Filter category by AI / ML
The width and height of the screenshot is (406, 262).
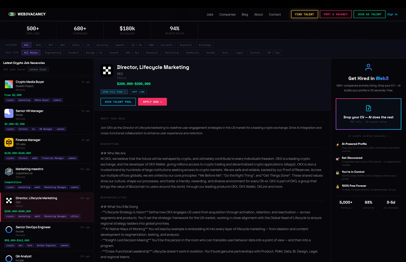coord(137,45)
